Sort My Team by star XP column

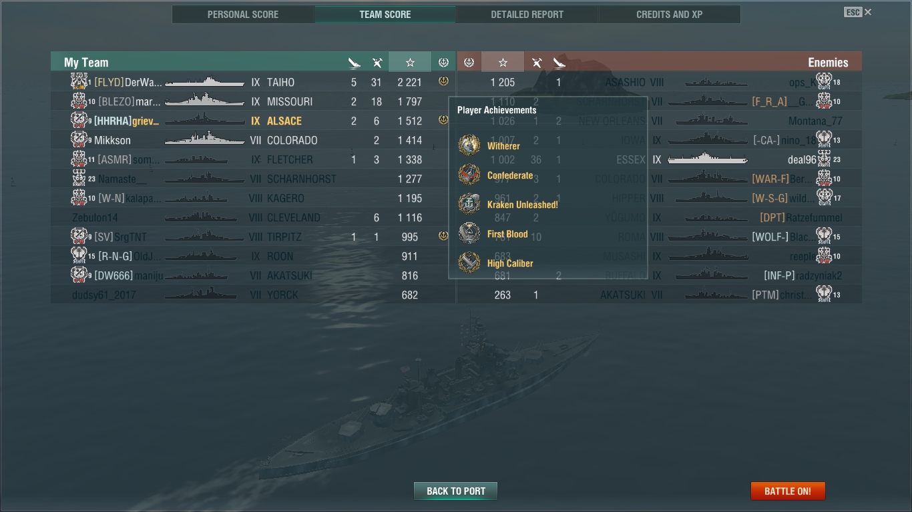point(410,62)
